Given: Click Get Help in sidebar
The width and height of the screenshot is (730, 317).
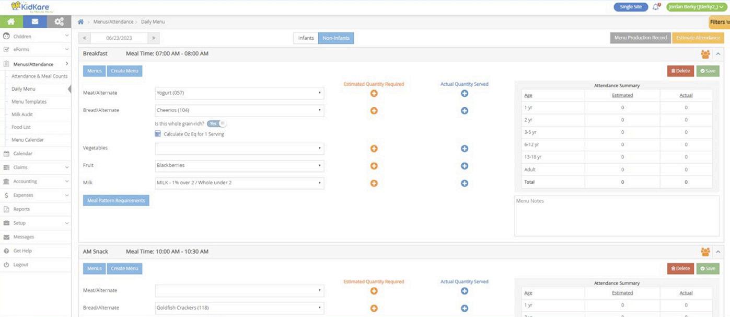Looking at the screenshot, I should point(36,251).
